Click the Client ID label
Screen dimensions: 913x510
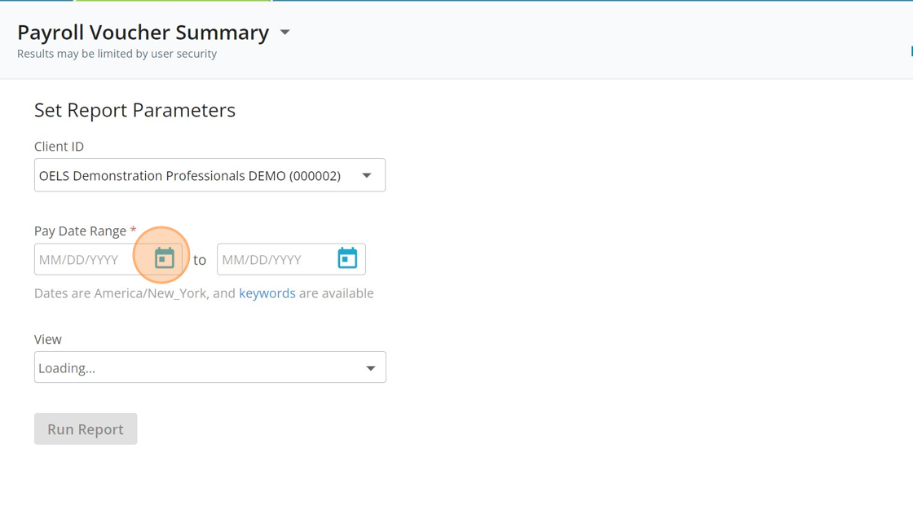[x=59, y=147]
